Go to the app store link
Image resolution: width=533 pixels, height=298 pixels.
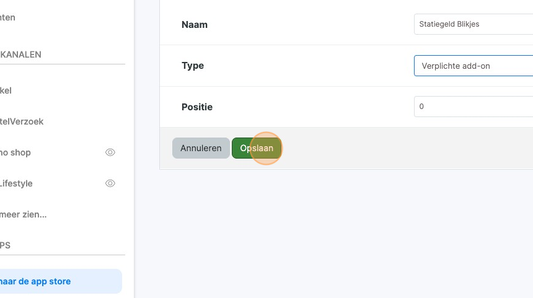tap(35, 281)
